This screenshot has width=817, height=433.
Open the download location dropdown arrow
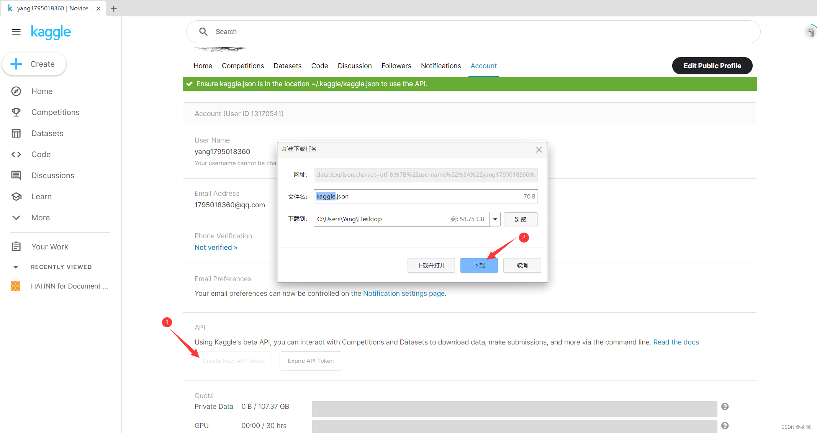(x=495, y=219)
